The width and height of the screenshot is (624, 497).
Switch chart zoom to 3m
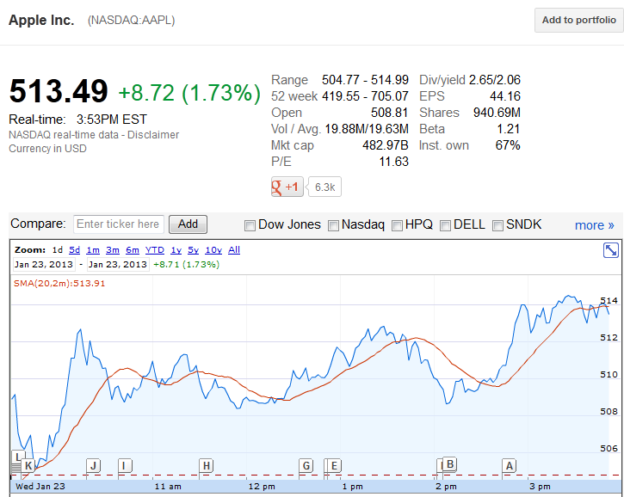pyautogui.click(x=113, y=250)
